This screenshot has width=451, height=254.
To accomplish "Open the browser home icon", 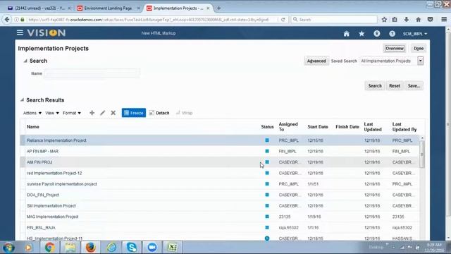I will (418, 20).
